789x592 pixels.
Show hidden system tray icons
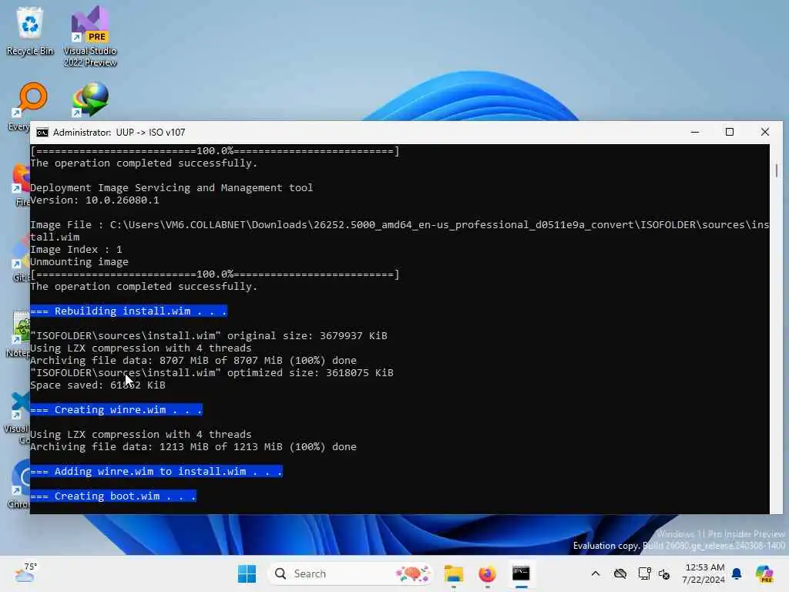[x=596, y=573]
